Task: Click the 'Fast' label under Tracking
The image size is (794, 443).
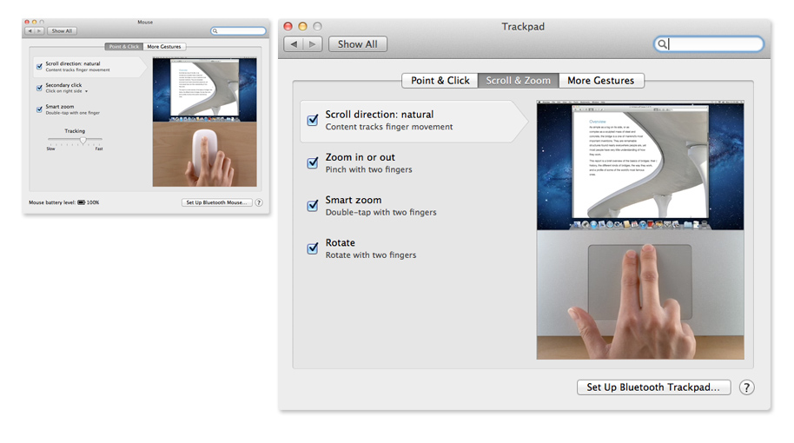Action: 99,149
